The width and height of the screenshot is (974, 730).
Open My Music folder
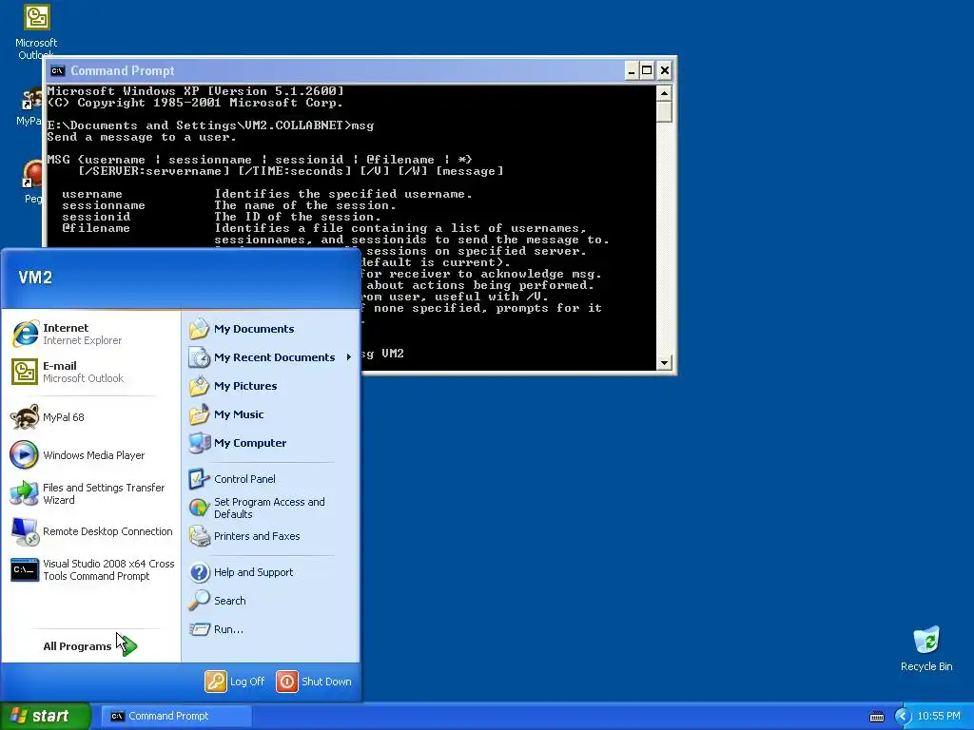coord(271,414)
